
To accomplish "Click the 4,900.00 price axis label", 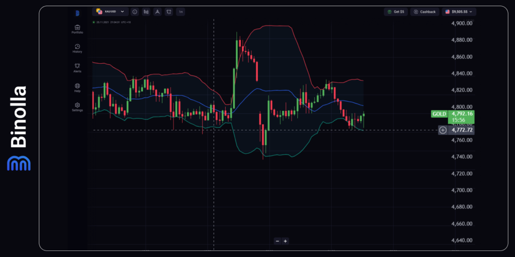I will [x=462, y=23].
